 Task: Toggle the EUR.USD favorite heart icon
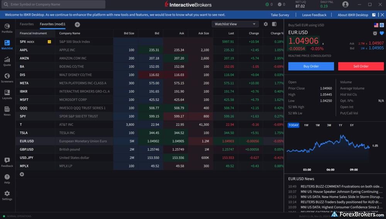click(382, 33)
